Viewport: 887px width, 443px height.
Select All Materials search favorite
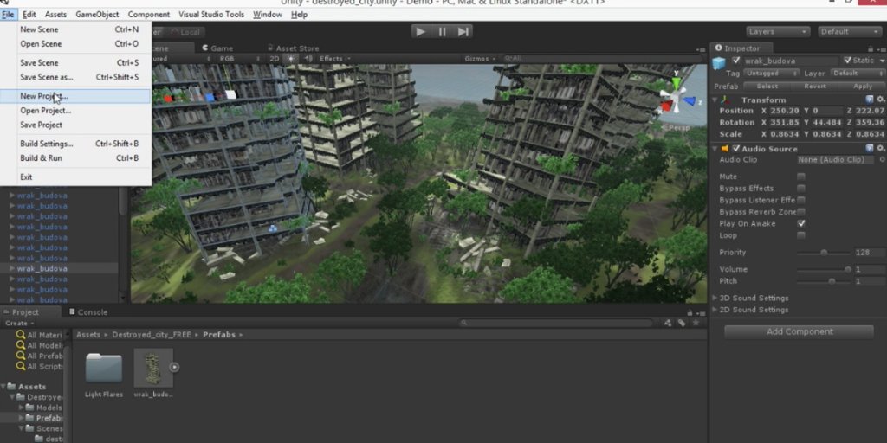39,335
